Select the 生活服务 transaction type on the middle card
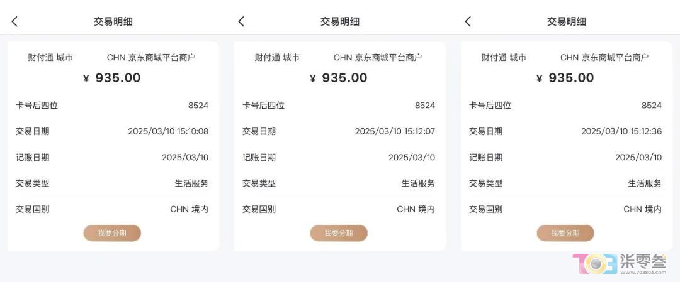Image resolution: width=680 pixels, height=282 pixels. [418, 183]
